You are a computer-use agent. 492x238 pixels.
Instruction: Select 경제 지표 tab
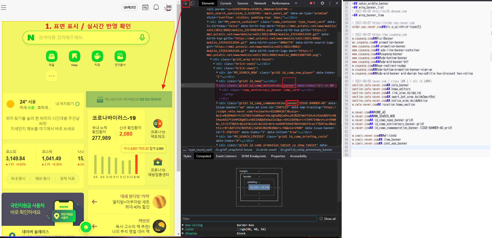[67, 178]
